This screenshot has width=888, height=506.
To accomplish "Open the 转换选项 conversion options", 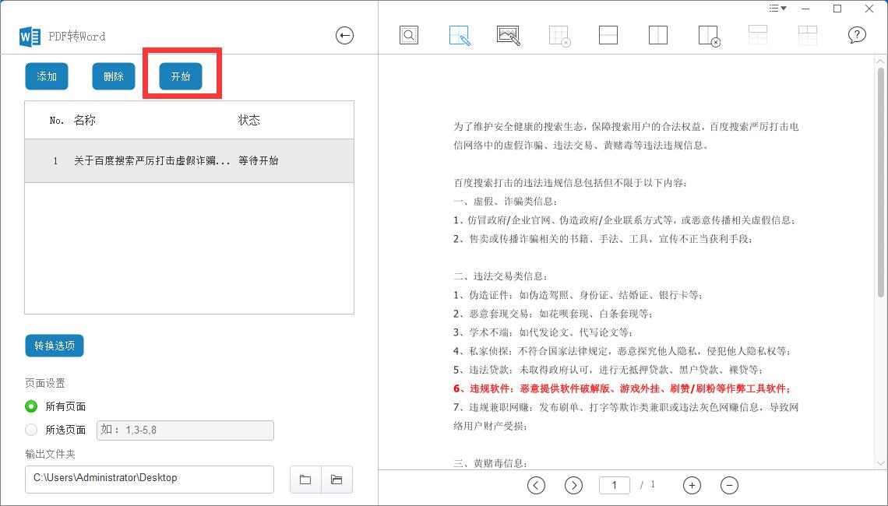I will click(55, 346).
